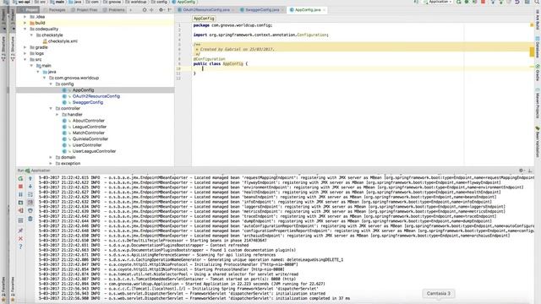
Task: Open SwaggerConfig in project tree
Action: pos(88,102)
